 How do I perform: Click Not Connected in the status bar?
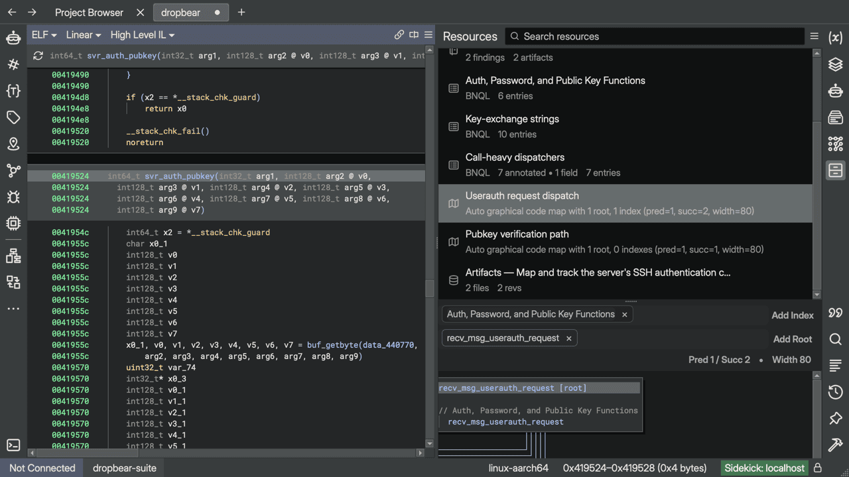click(x=42, y=468)
